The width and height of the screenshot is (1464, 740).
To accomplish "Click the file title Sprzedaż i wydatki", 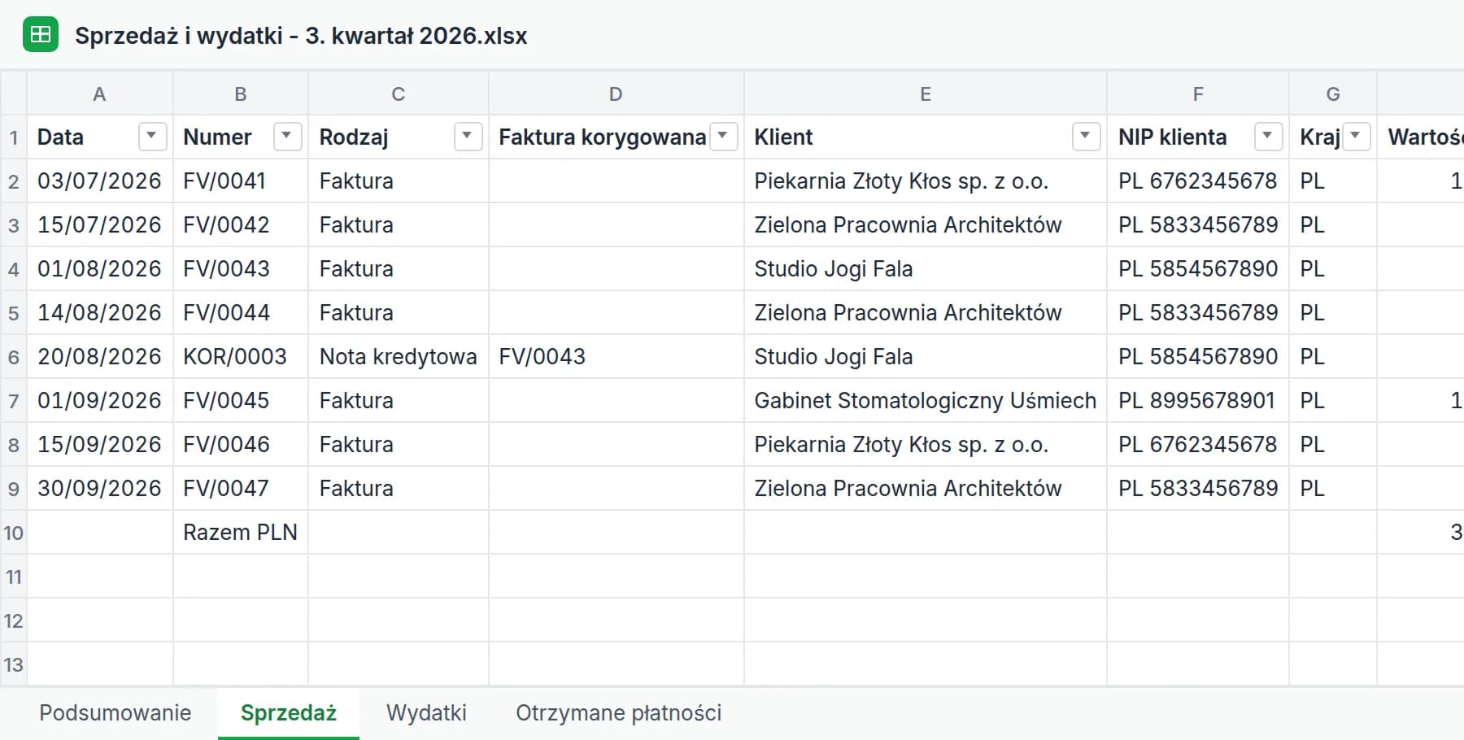I will pyautogui.click(x=301, y=36).
